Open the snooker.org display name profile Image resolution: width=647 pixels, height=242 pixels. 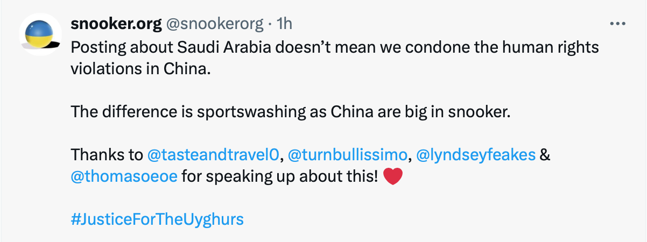(x=116, y=24)
